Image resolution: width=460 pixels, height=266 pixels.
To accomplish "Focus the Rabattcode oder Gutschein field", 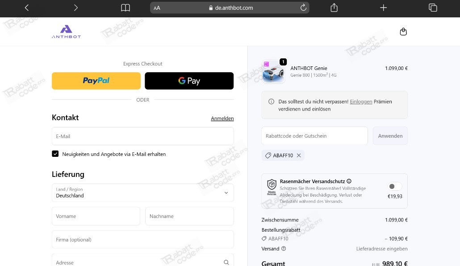I will [314, 136].
